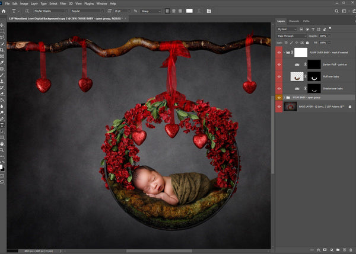Click the lock all layers icon
This screenshot has height=254, width=356.
point(306,43)
